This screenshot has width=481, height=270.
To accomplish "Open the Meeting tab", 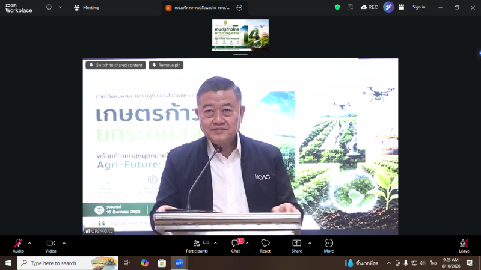I will [87, 8].
